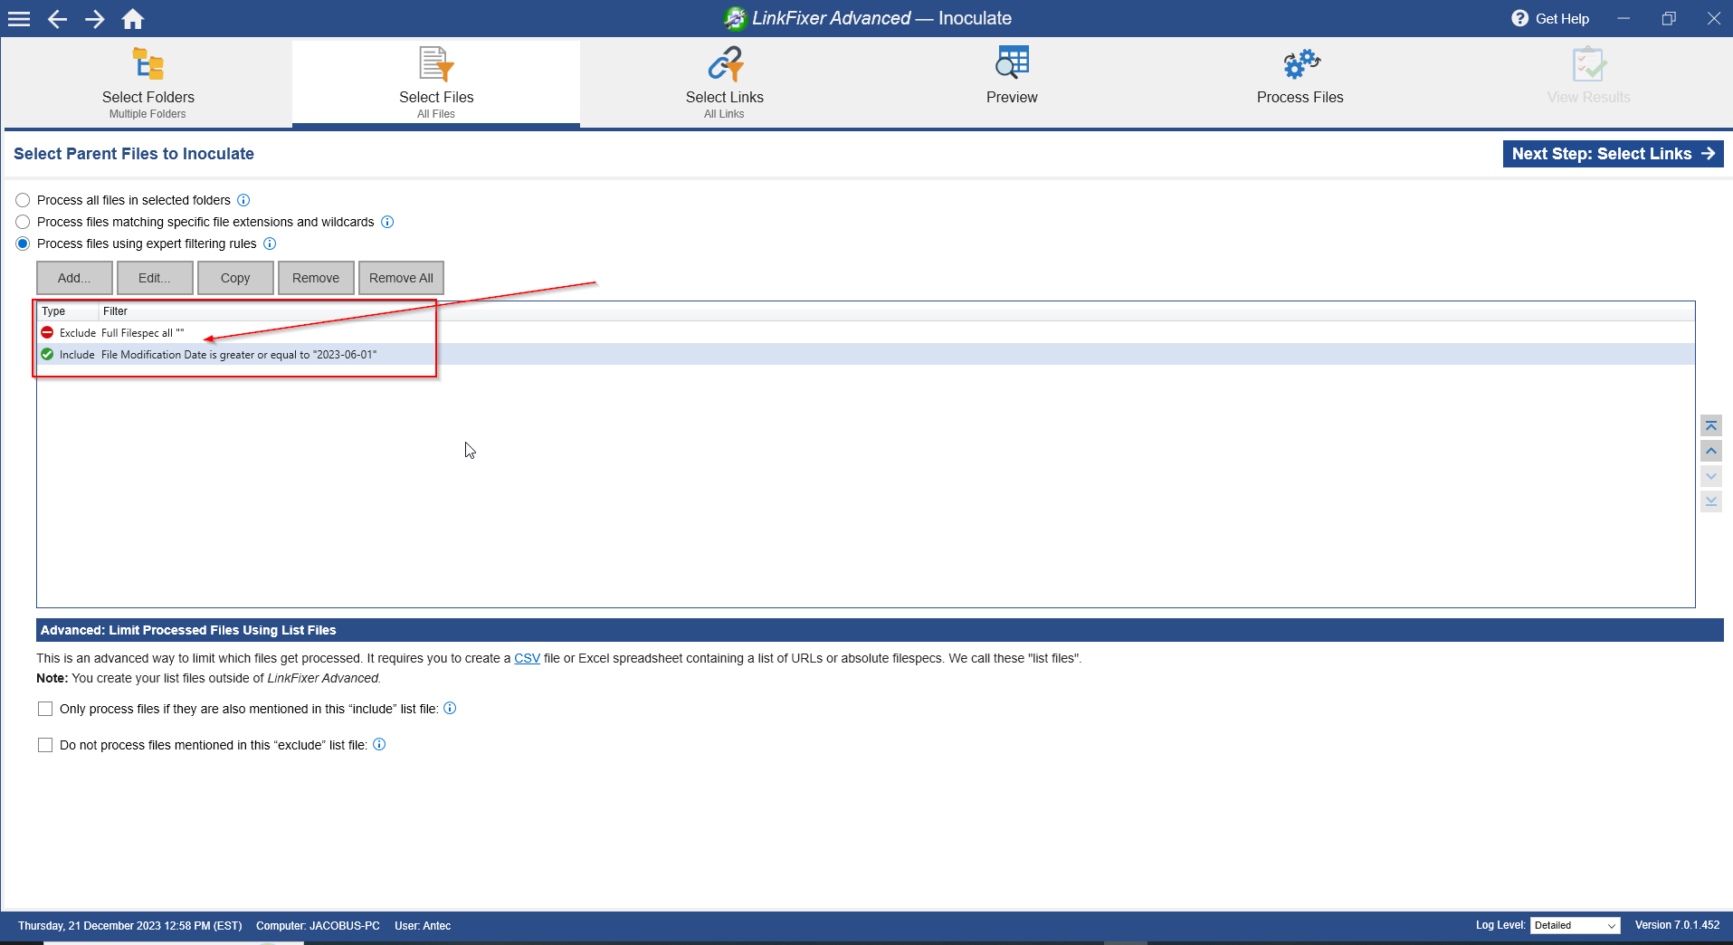
Task: Switch to the Select Links tab
Action: (x=724, y=83)
